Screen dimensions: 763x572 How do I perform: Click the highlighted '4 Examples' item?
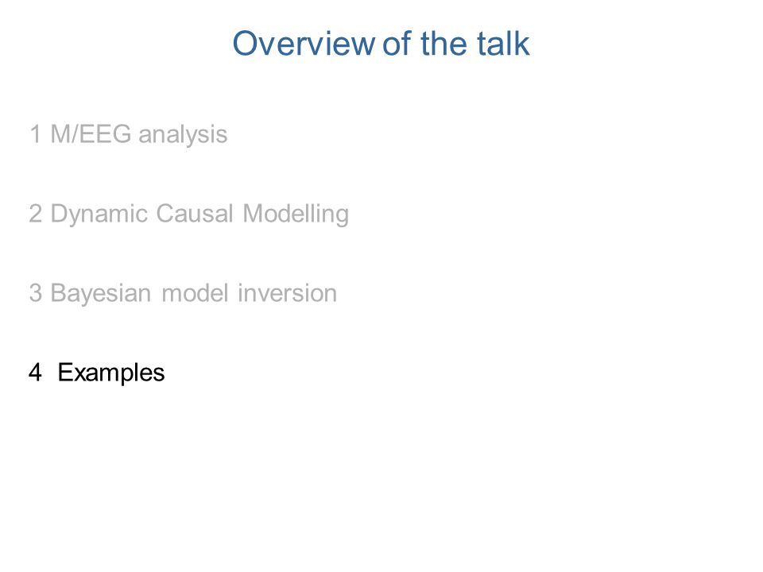pos(97,373)
